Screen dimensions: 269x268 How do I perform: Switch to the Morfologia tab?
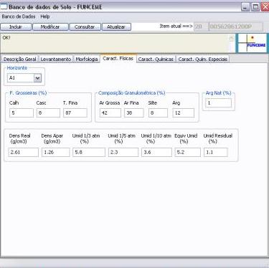(87, 59)
